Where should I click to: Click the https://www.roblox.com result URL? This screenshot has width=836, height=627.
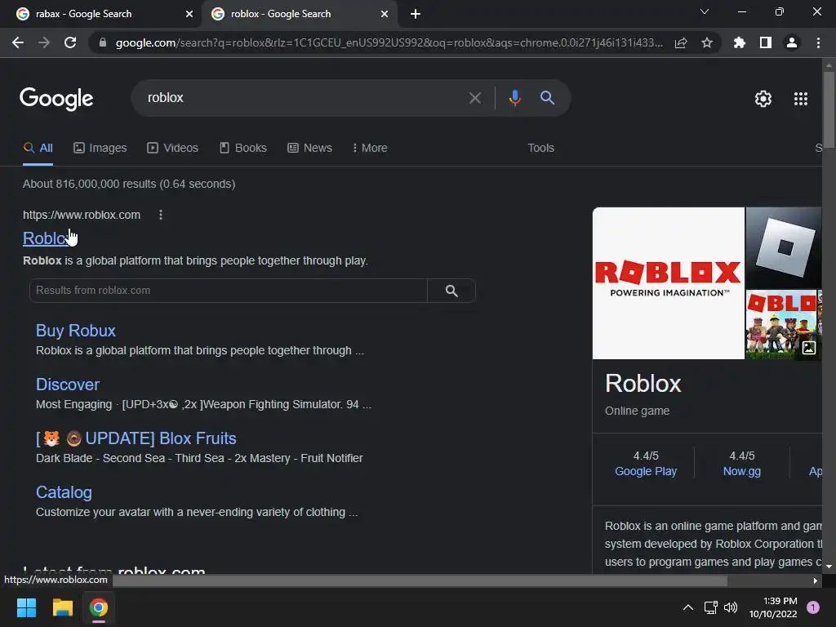(x=82, y=215)
